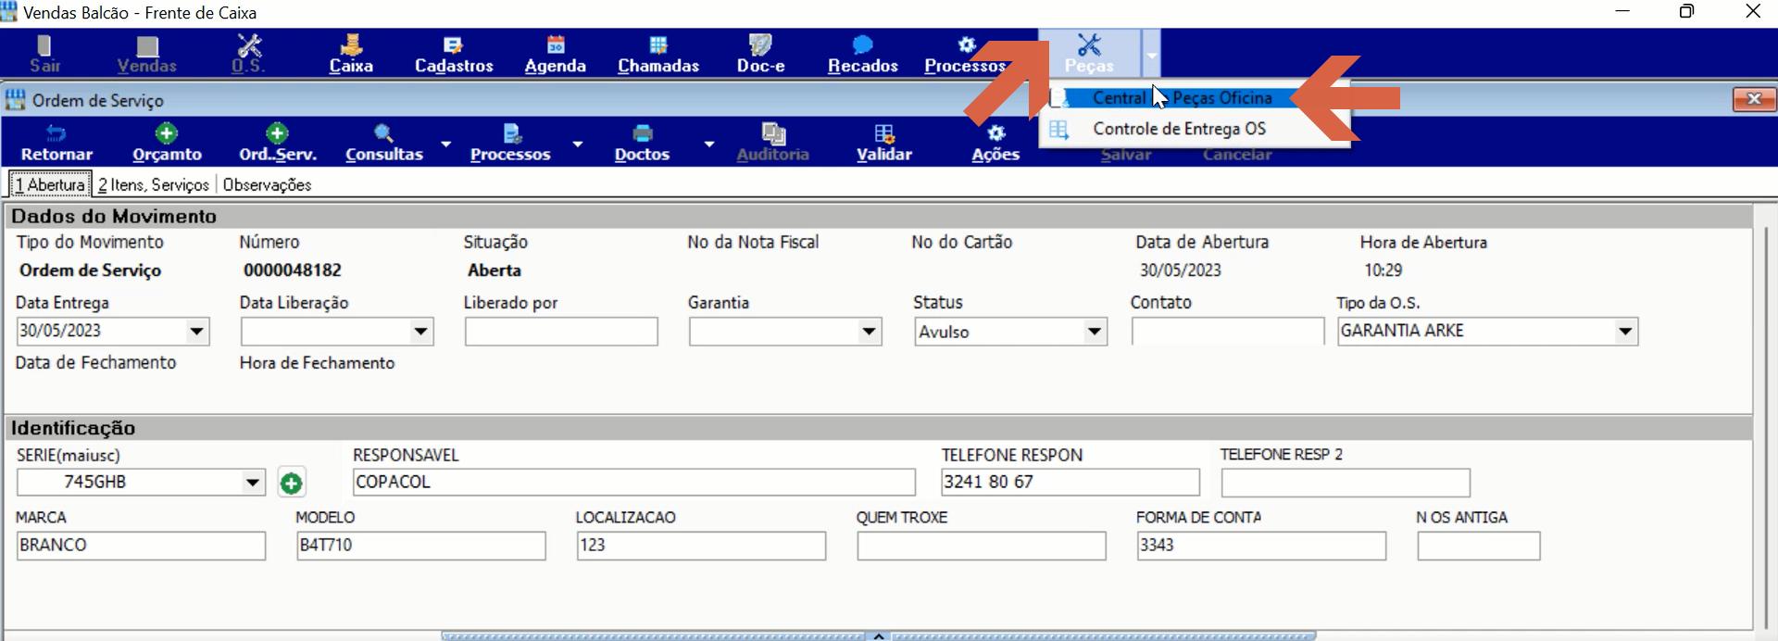The height and width of the screenshot is (641, 1778).
Task: Click the TELEFONE RESP 2 field
Action: (1346, 482)
